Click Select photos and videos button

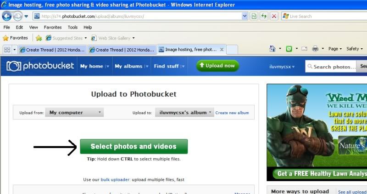(x=133, y=146)
